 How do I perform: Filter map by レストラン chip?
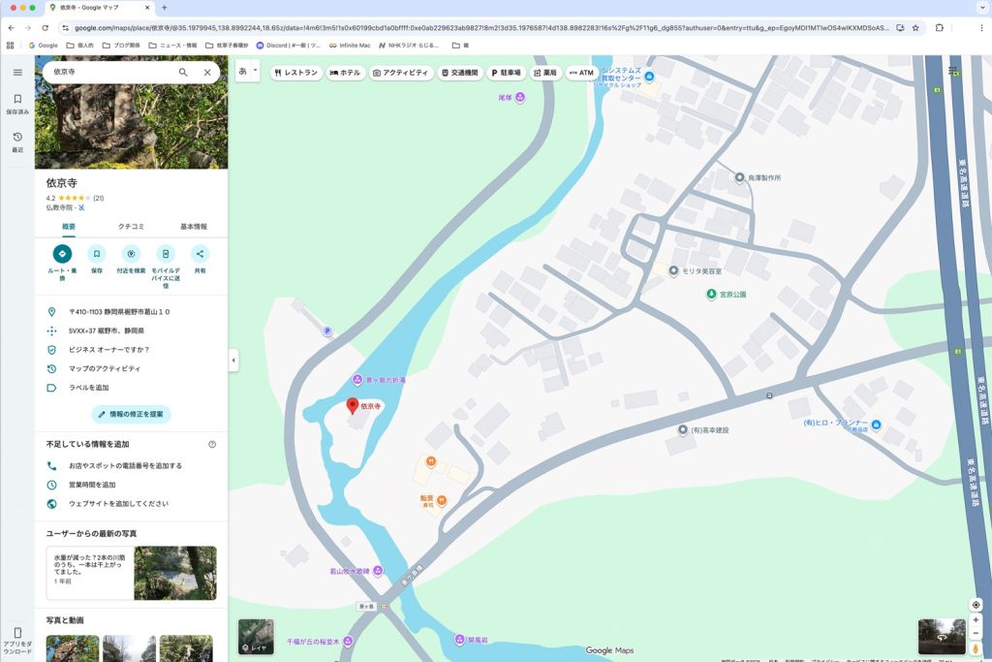pyautogui.click(x=295, y=73)
